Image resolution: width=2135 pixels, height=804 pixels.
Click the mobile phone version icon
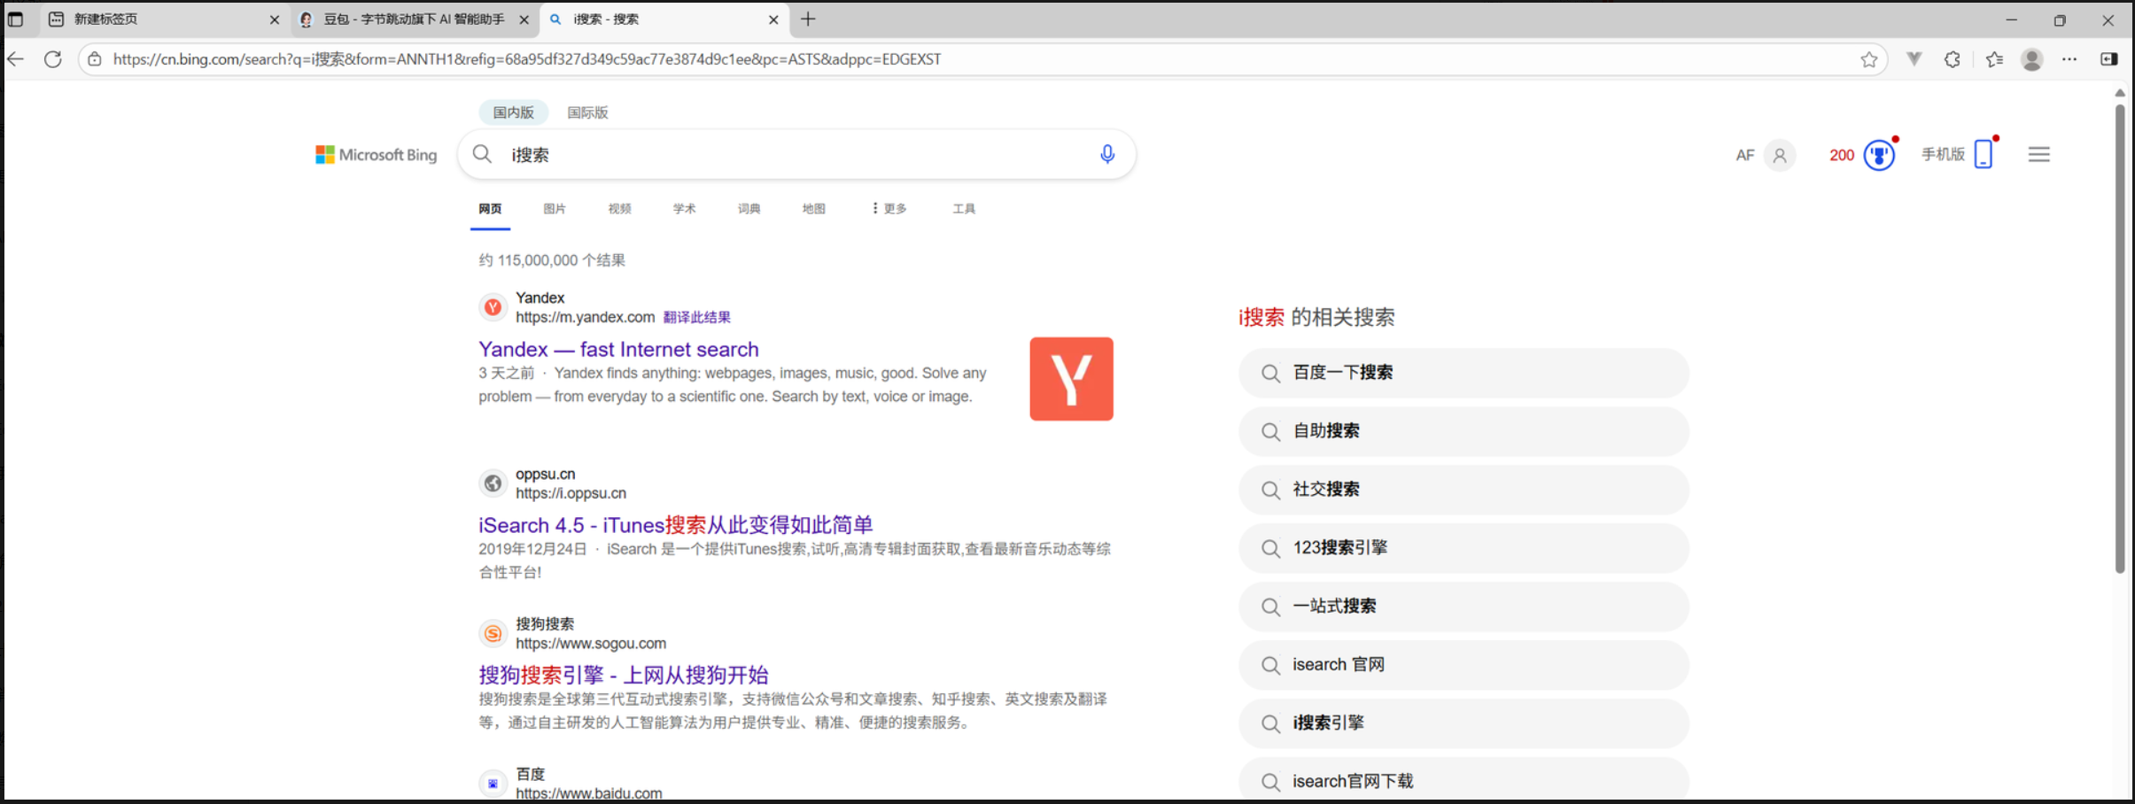pyautogui.click(x=1983, y=154)
